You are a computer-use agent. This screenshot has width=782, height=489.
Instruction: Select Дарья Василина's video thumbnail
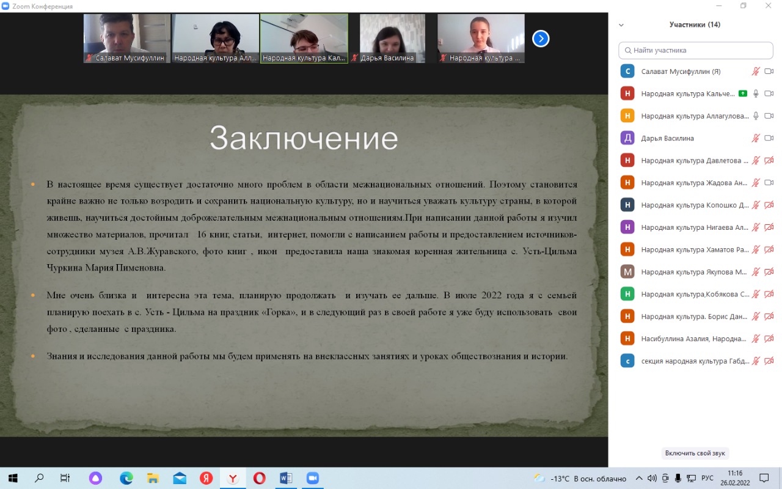(x=392, y=39)
